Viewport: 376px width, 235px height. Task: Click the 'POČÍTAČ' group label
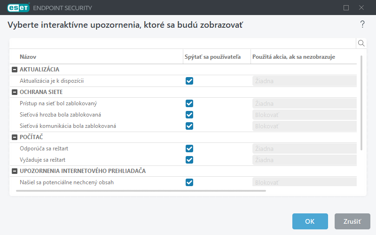[31, 137]
